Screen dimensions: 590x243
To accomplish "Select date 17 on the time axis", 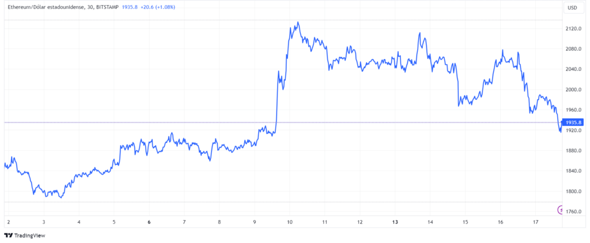I will pos(535,221).
